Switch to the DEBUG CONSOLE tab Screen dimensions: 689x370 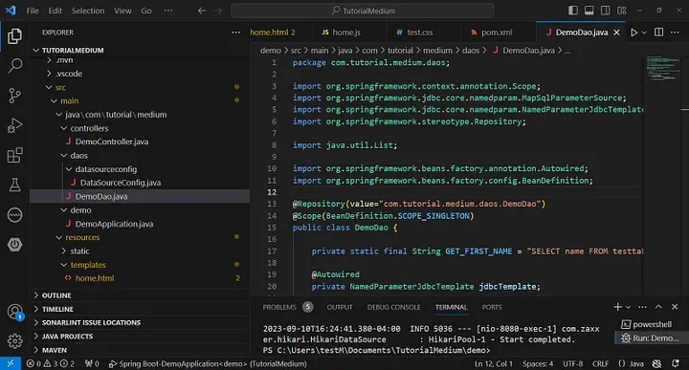coord(393,307)
